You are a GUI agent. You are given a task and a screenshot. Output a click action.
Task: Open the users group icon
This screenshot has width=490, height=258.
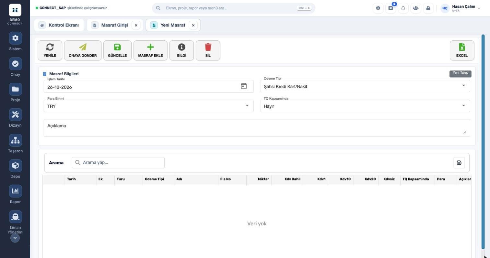pyautogui.click(x=415, y=8)
